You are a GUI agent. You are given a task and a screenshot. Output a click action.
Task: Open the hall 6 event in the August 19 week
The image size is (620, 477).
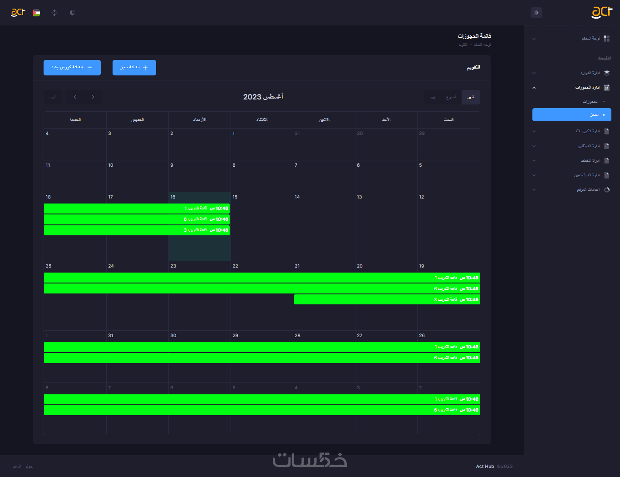pos(262,288)
